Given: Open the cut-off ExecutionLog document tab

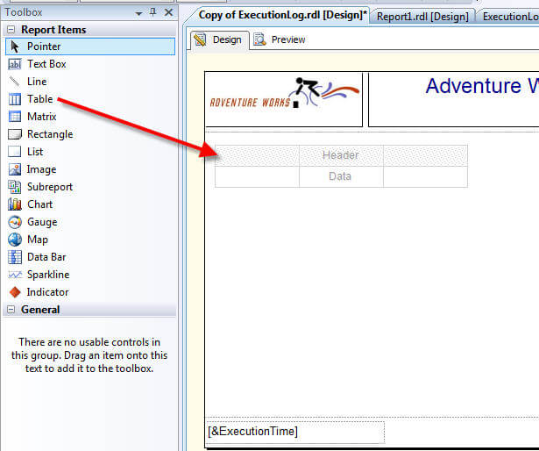Looking at the screenshot, I should tap(509, 17).
